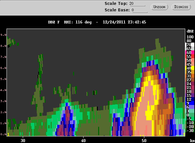Select the Scale Base label
Viewport: 195px width, 143px height.
click(x=117, y=10)
